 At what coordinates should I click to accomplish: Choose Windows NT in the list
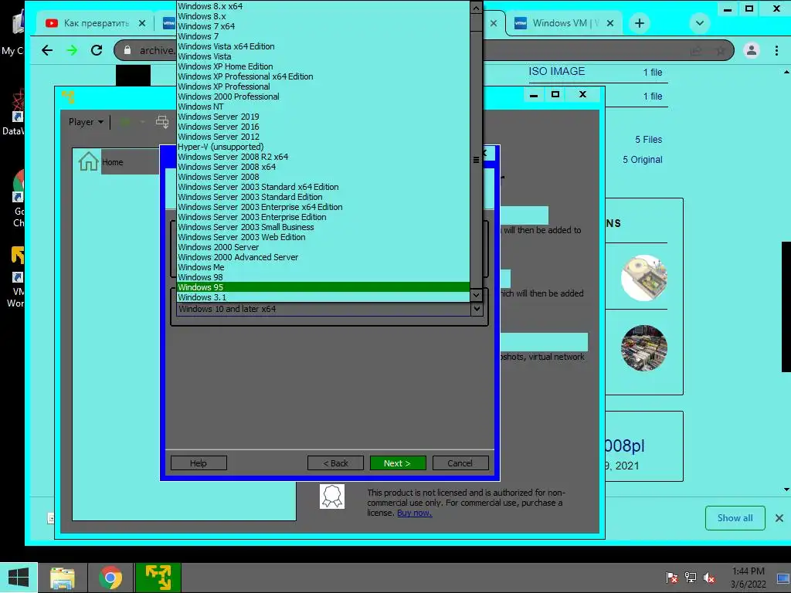pos(323,107)
